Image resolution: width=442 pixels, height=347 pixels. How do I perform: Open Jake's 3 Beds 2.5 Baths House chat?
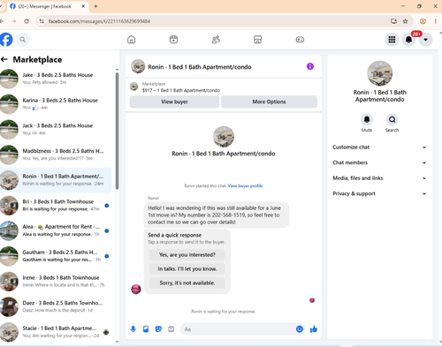coord(56,79)
